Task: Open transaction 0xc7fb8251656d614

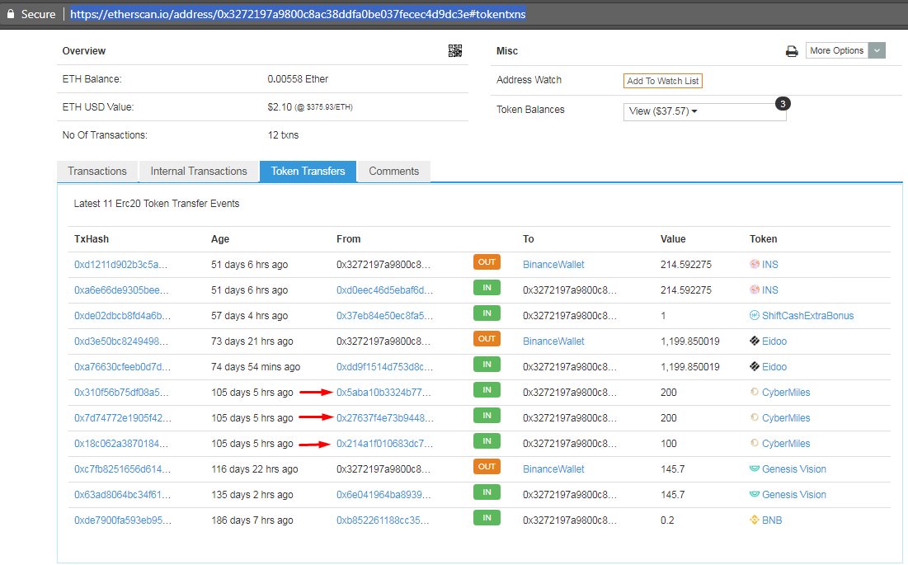Action: [122, 468]
